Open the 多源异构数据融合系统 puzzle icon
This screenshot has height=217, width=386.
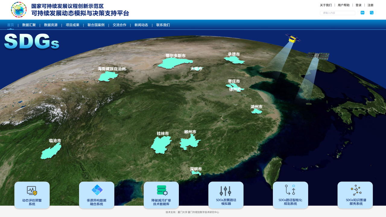[97, 190]
